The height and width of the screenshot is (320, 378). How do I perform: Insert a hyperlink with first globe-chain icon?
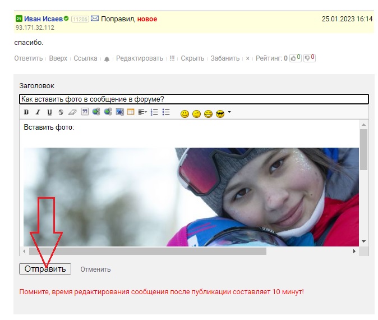pyautogui.click(x=96, y=112)
